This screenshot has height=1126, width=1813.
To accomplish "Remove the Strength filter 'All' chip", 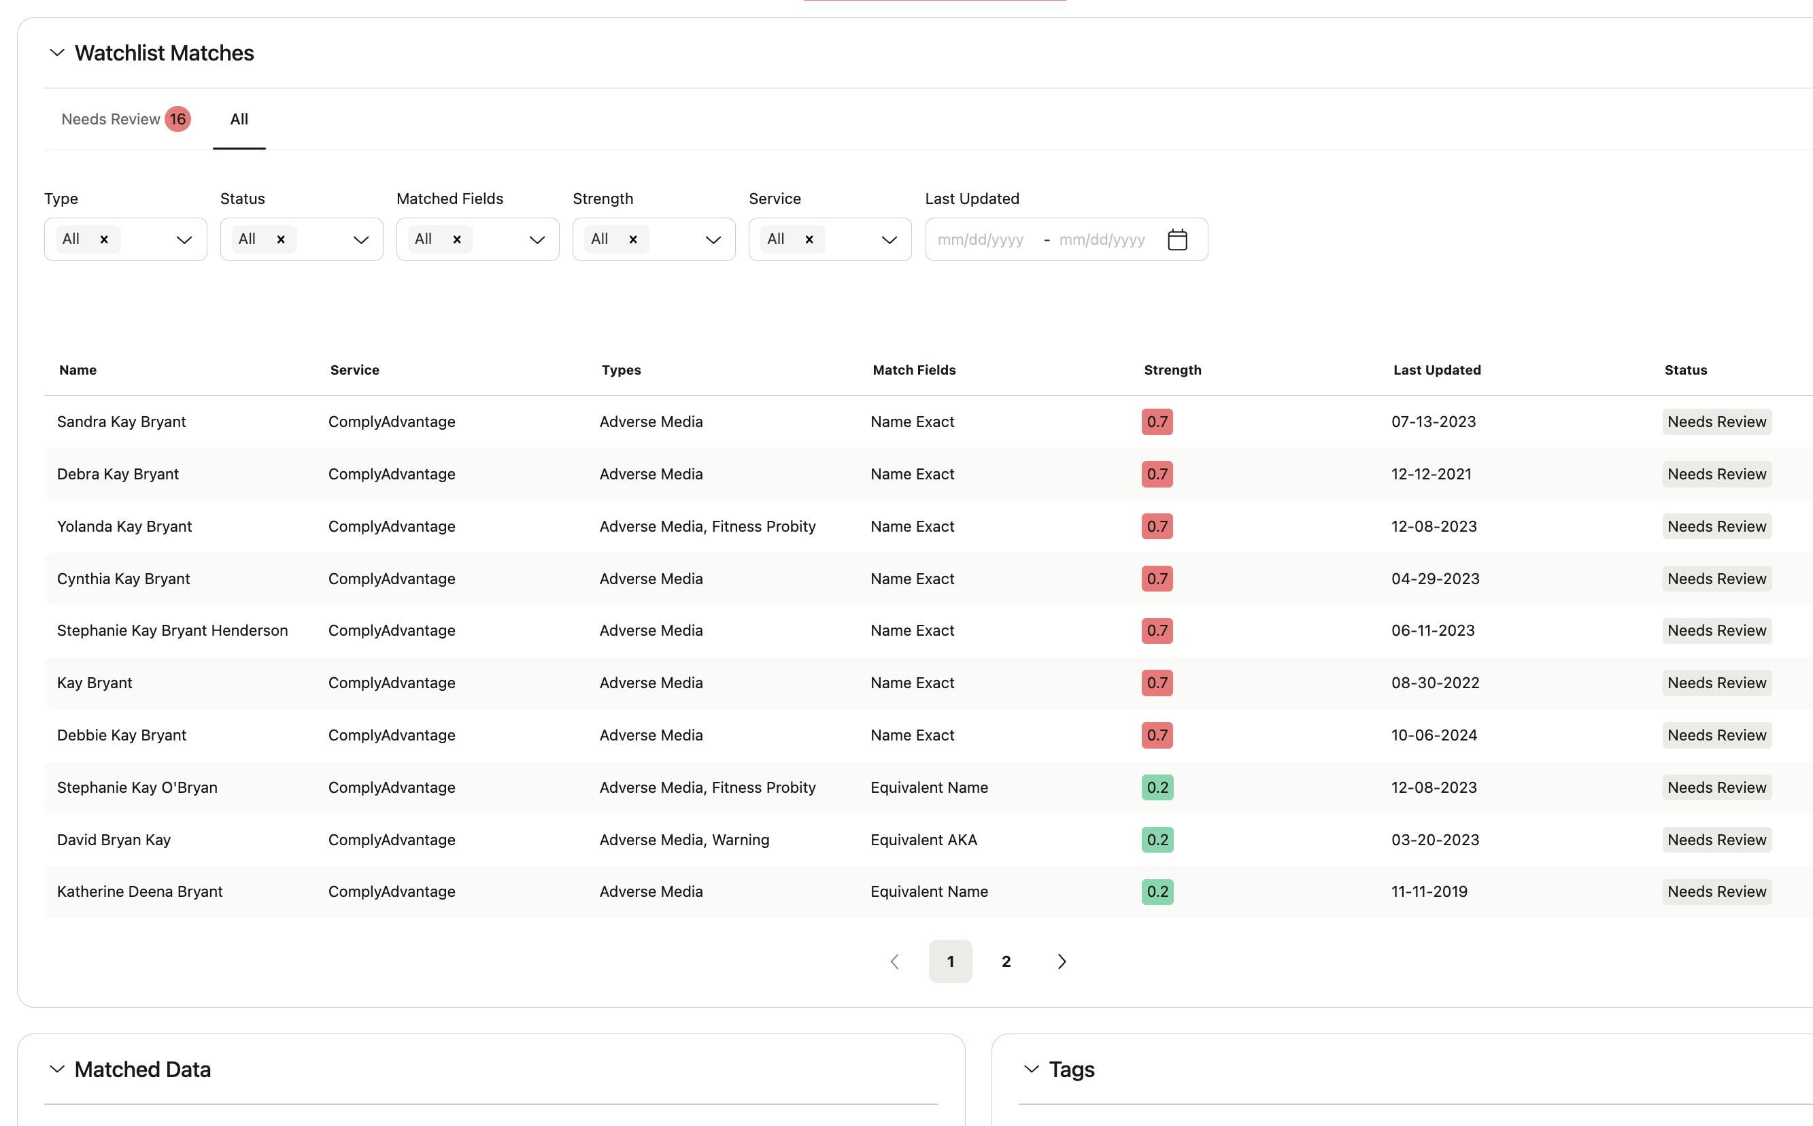I will click(633, 240).
